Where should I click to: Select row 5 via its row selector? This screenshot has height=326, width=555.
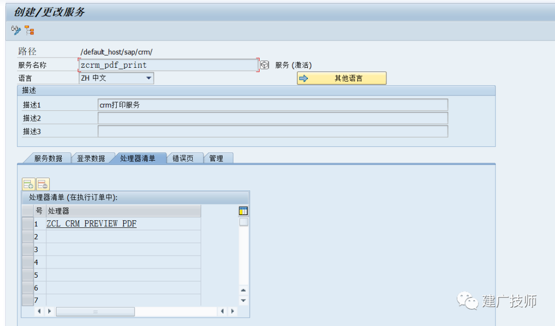[x=28, y=275]
